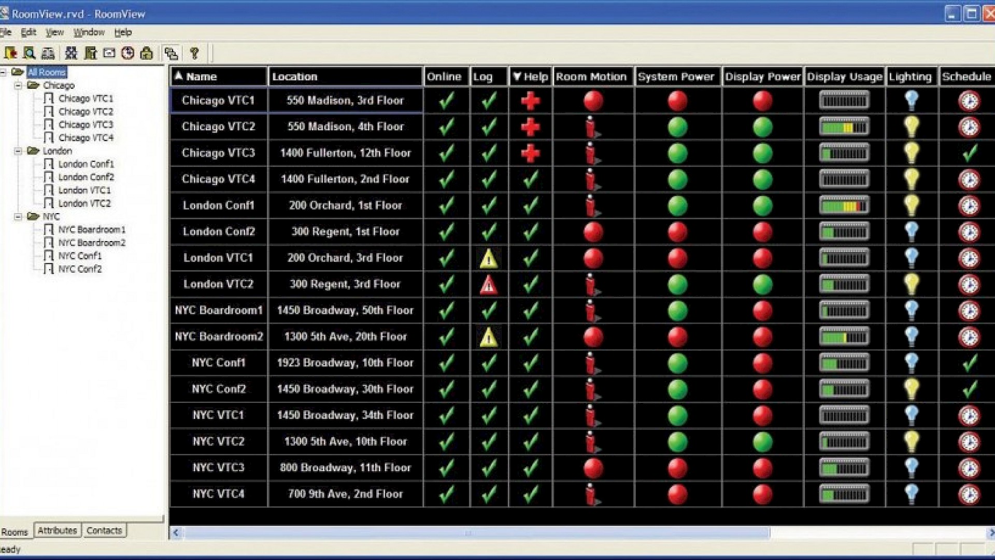Click the Lighting column header
Image resolution: width=995 pixels, height=560 pixels.
tap(912, 76)
